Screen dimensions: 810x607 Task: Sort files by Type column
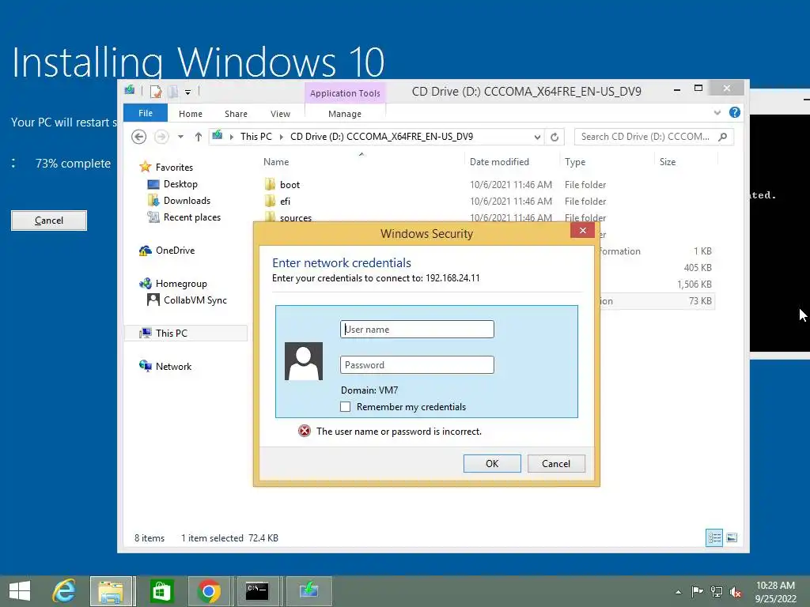(x=575, y=161)
